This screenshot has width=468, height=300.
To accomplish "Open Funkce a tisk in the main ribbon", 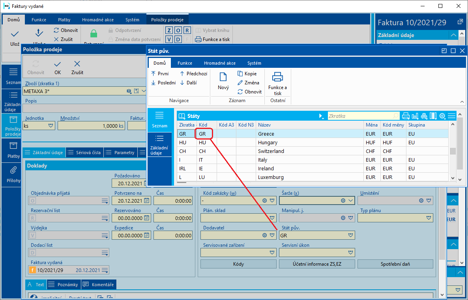I will [213, 39].
